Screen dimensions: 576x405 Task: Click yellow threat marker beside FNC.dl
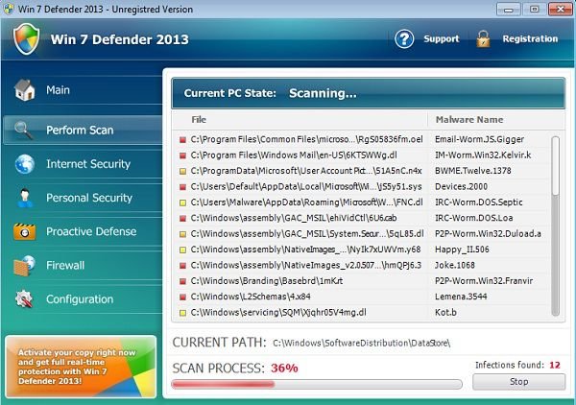pos(182,202)
